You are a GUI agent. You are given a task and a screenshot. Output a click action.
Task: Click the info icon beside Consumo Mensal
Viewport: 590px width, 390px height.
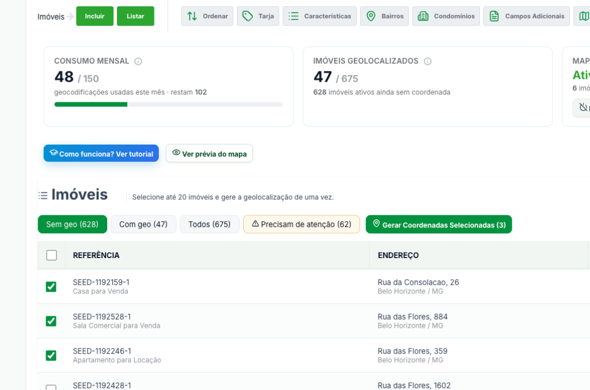pyautogui.click(x=138, y=61)
